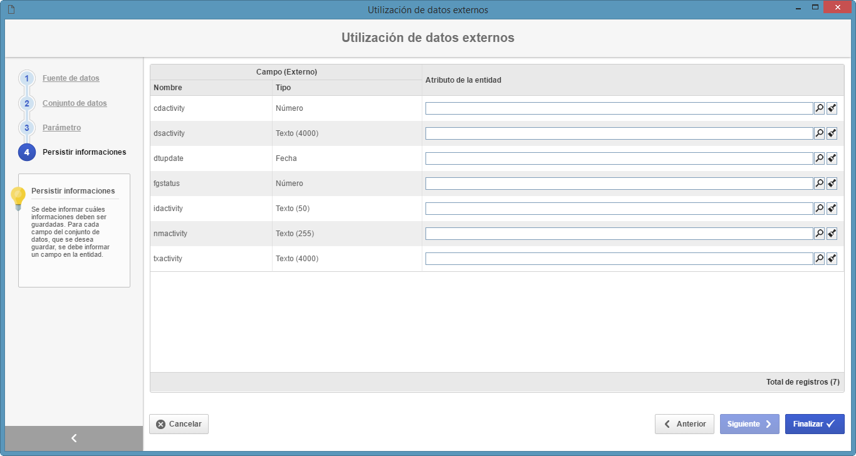Focus the entity attribute field for idactivity

tap(619, 209)
